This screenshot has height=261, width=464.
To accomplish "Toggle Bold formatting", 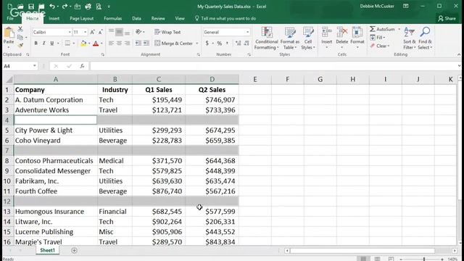I will click(x=36, y=43).
